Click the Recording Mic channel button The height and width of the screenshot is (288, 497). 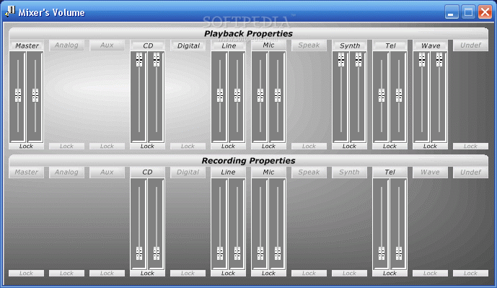pyautogui.click(x=268, y=173)
